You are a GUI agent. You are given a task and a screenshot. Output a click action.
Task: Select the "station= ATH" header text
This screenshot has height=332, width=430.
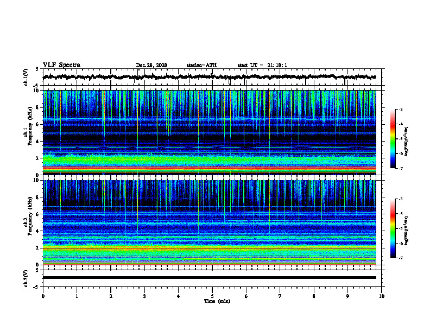[201, 65]
